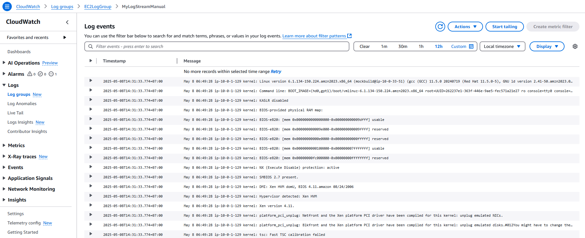Open EC2LogGroup breadcrumb link
Screen dimensions: 585x238
pos(98,6)
